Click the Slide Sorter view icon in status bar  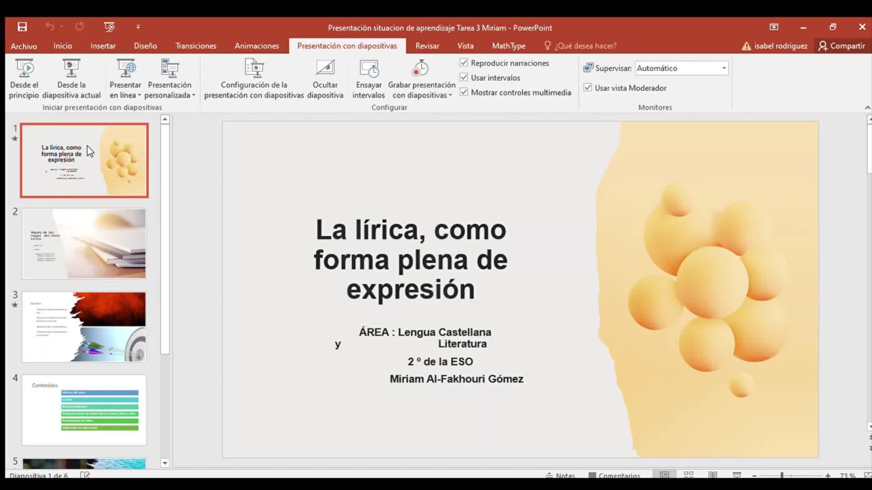689,475
